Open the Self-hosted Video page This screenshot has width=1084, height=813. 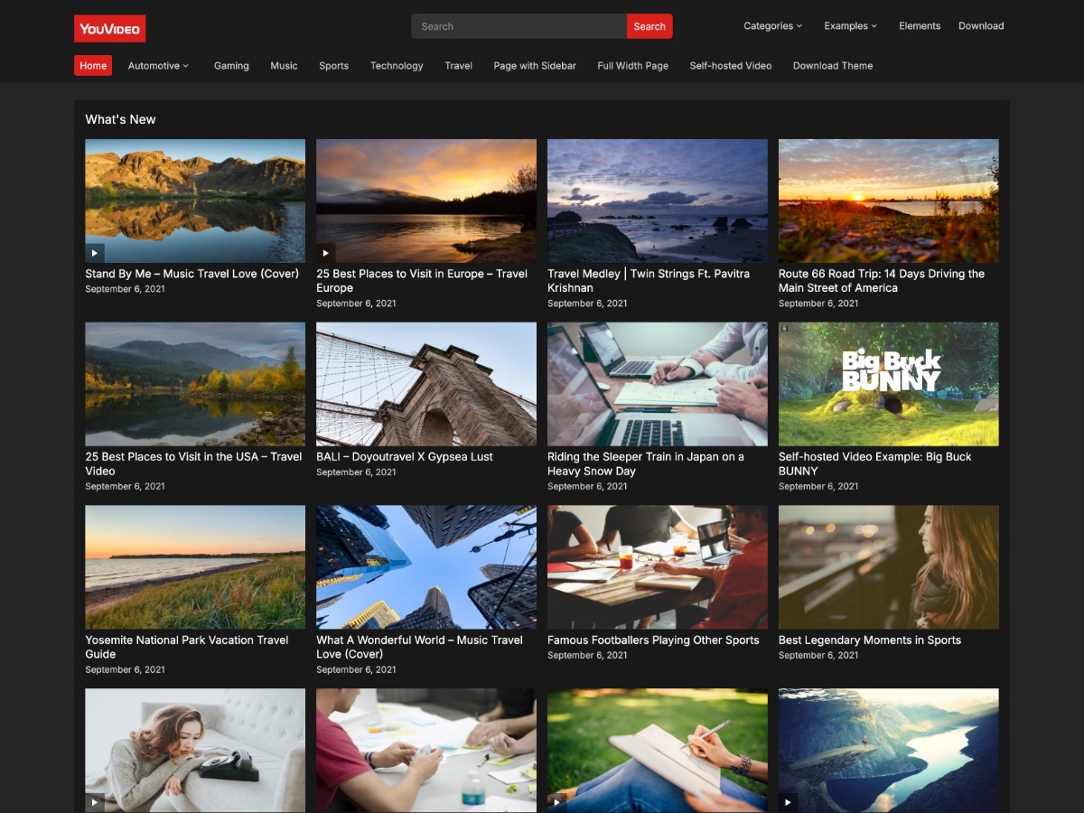coord(730,66)
